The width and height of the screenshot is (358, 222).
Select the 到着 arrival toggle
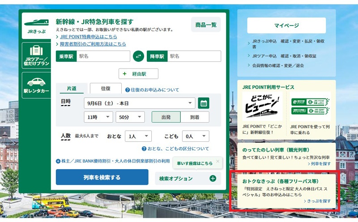coord(195,117)
